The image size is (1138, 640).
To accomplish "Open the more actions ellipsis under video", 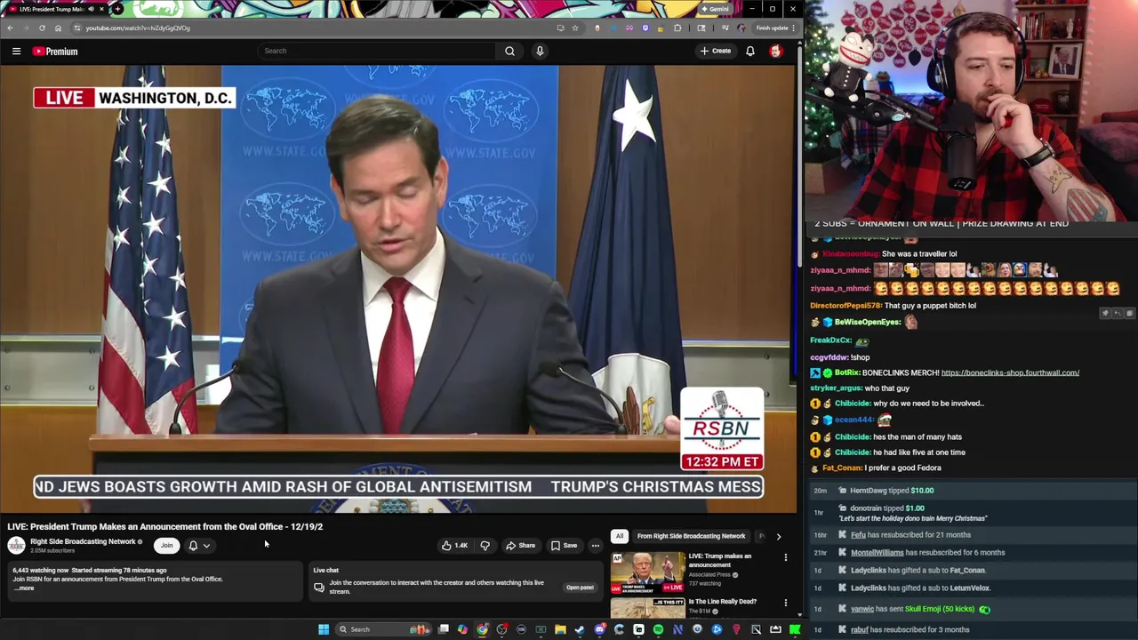I will point(596,546).
